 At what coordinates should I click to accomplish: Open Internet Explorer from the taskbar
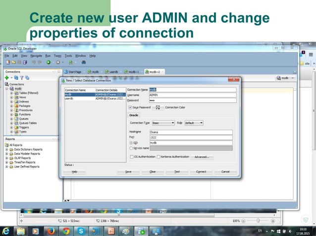point(6,231)
